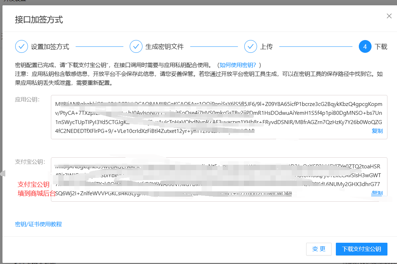Click the 设置加签方式 step checkmark icon
This screenshot has width=397, height=264.
pos(22,46)
